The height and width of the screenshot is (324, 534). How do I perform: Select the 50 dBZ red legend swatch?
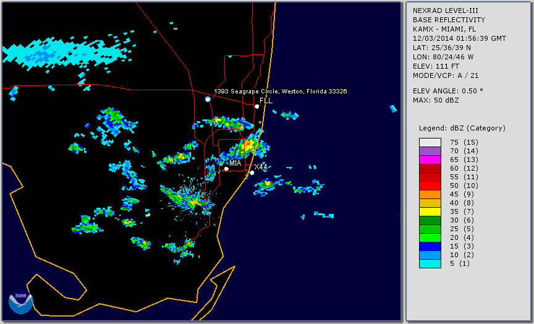point(430,185)
